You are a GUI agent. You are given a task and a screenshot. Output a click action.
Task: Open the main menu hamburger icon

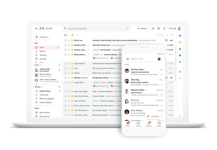coord(36,29)
